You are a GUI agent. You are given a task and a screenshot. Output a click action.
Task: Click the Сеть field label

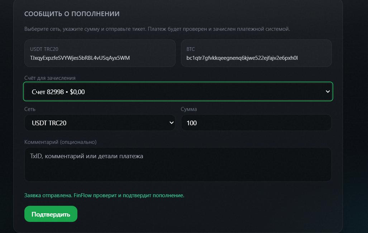tap(30, 109)
